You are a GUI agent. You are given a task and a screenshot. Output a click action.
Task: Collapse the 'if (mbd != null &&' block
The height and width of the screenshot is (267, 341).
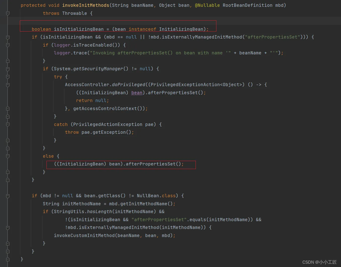[x=8, y=196]
